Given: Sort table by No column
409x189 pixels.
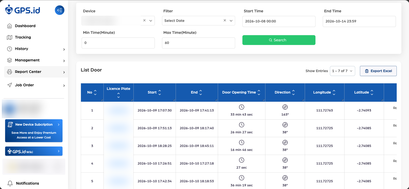Looking at the screenshot, I should point(95,92).
